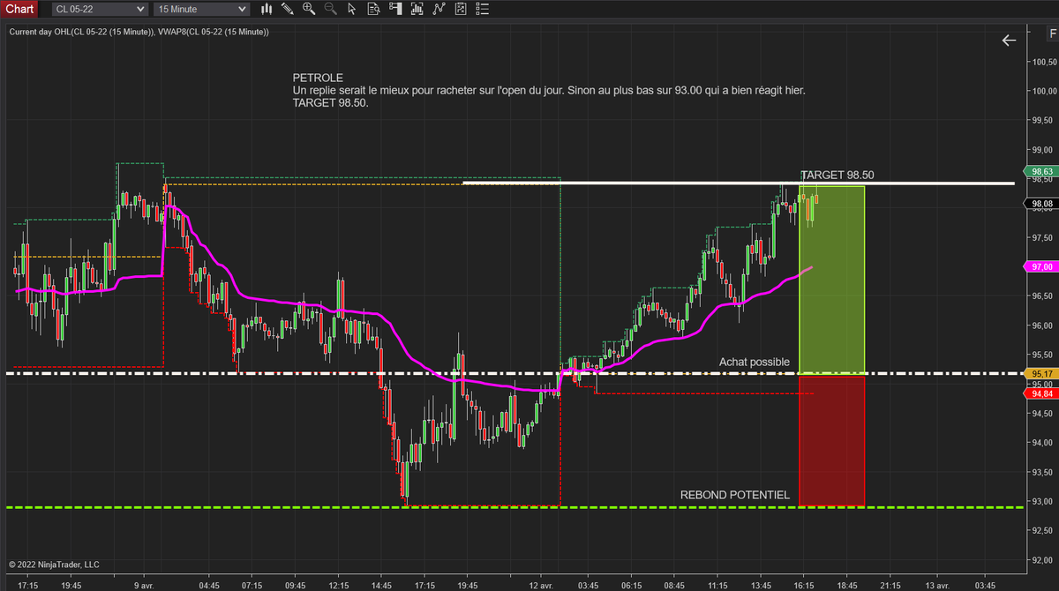Click the white 98,08 current price marker
This screenshot has height=591, width=1059.
click(1042, 204)
